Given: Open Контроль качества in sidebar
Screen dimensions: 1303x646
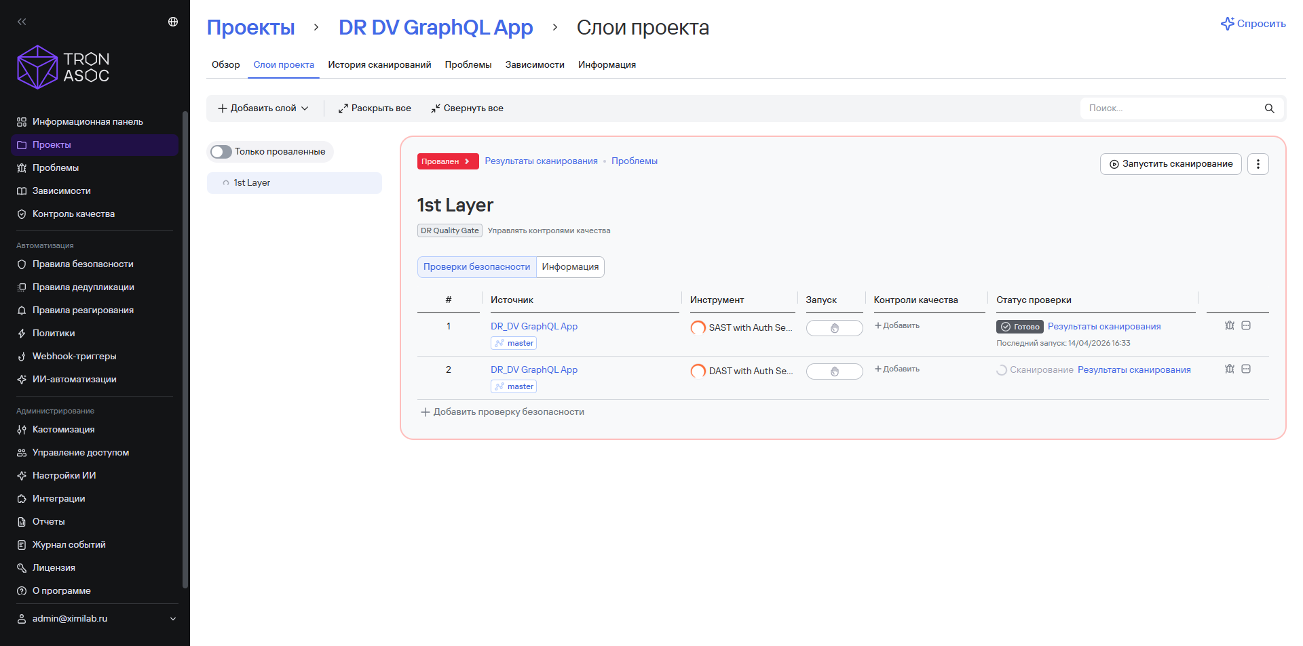Looking at the screenshot, I should coord(94,214).
